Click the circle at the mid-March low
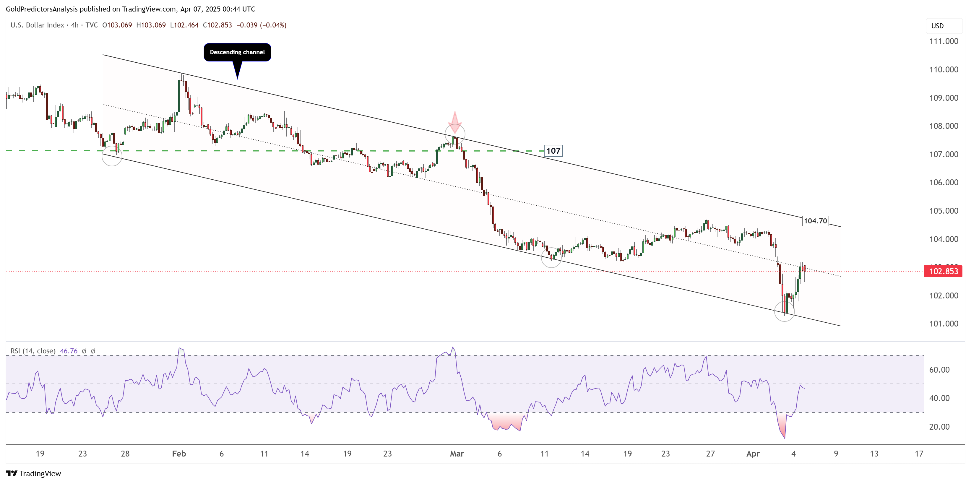 [551, 257]
